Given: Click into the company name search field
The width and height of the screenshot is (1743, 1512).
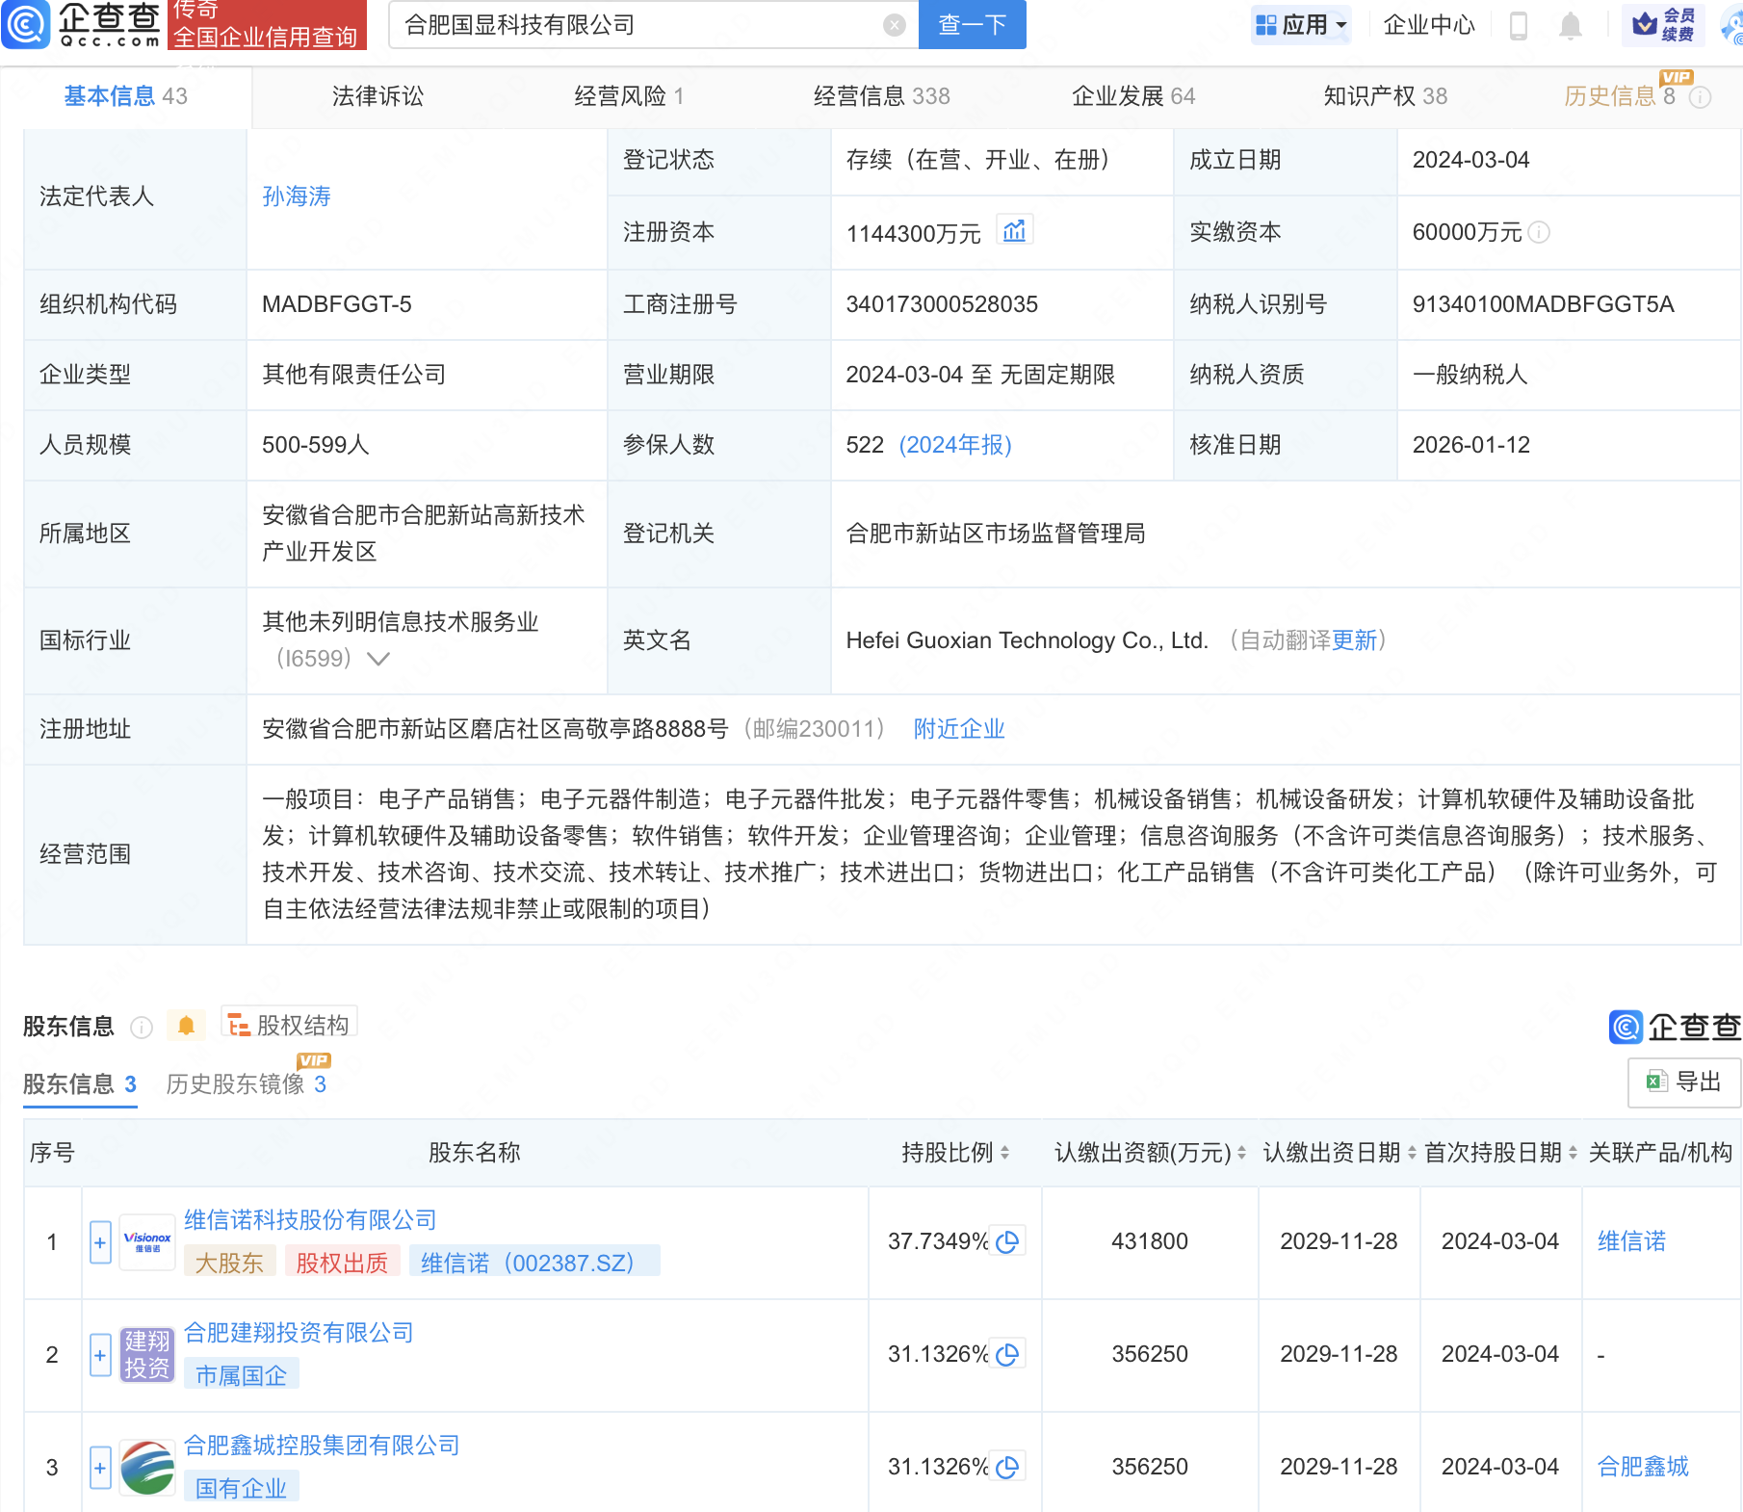Looking at the screenshot, I should [x=636, y=25].
